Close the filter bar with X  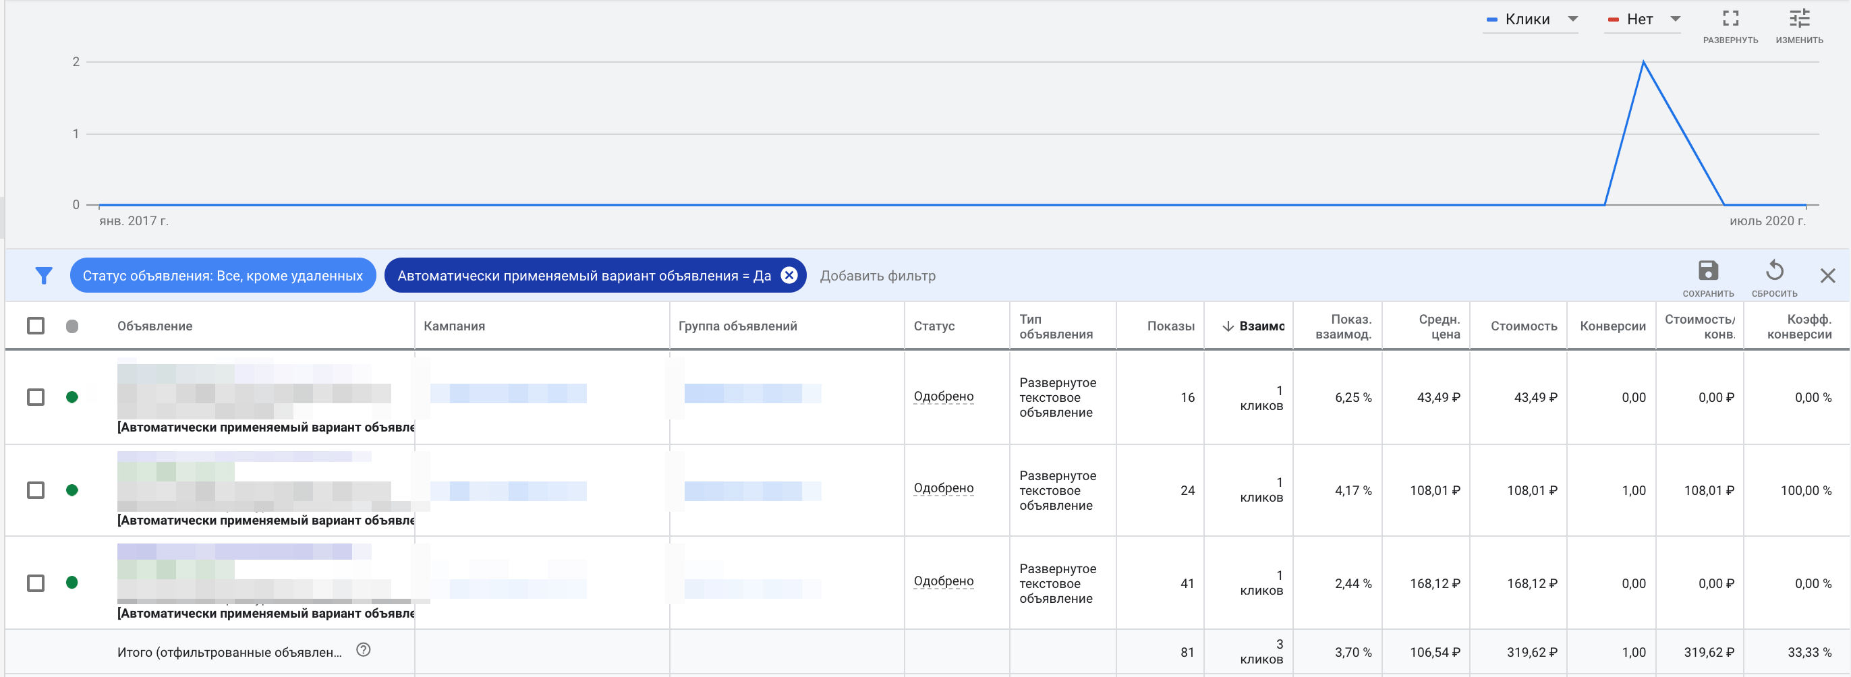coord(1827,276)
